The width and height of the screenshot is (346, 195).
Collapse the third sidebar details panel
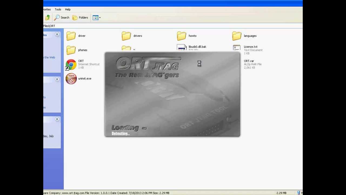point(57,119)
